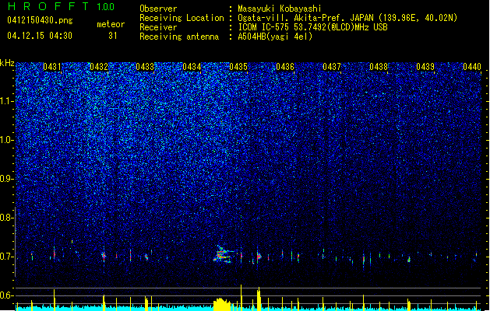
Task: Click the A504HB(yagi 4el) antenna text
Action: 275,37
